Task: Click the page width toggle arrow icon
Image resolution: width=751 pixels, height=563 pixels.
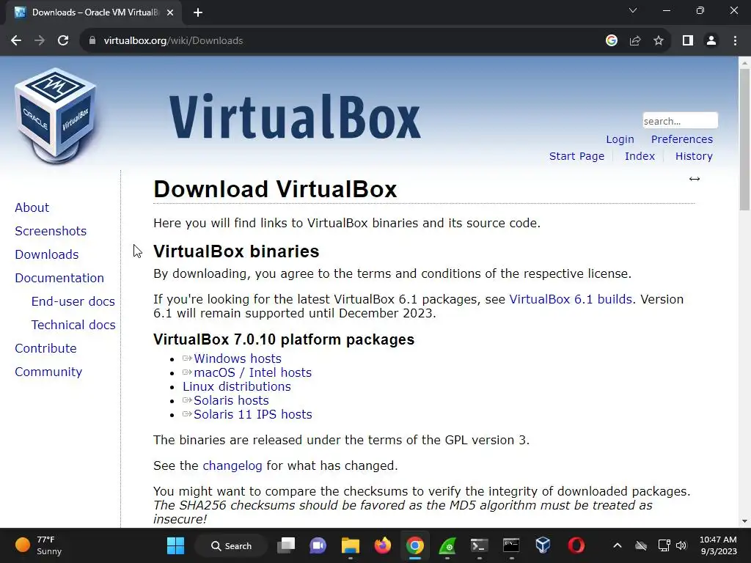Action: coord(695,179)
